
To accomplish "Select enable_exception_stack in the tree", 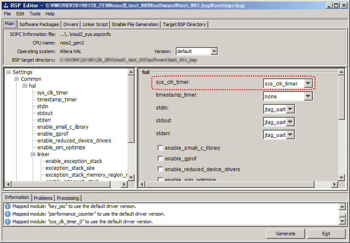I will (x=74, y=161).
